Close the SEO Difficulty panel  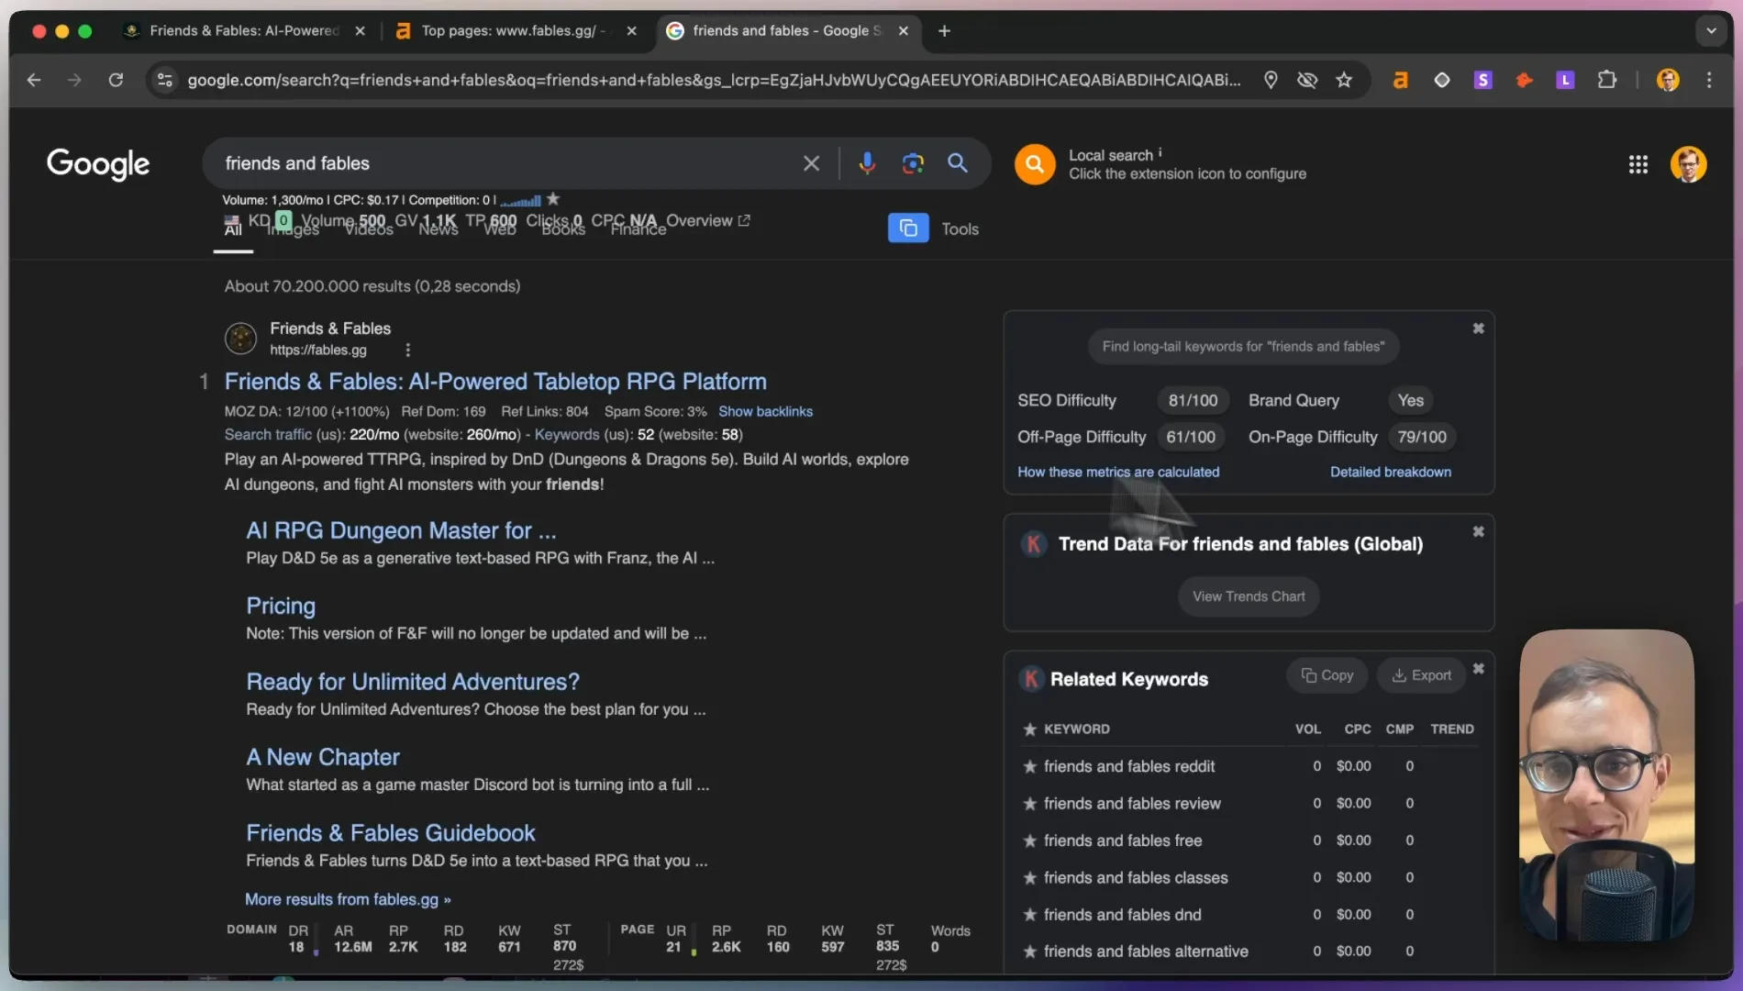[1478, 328]
